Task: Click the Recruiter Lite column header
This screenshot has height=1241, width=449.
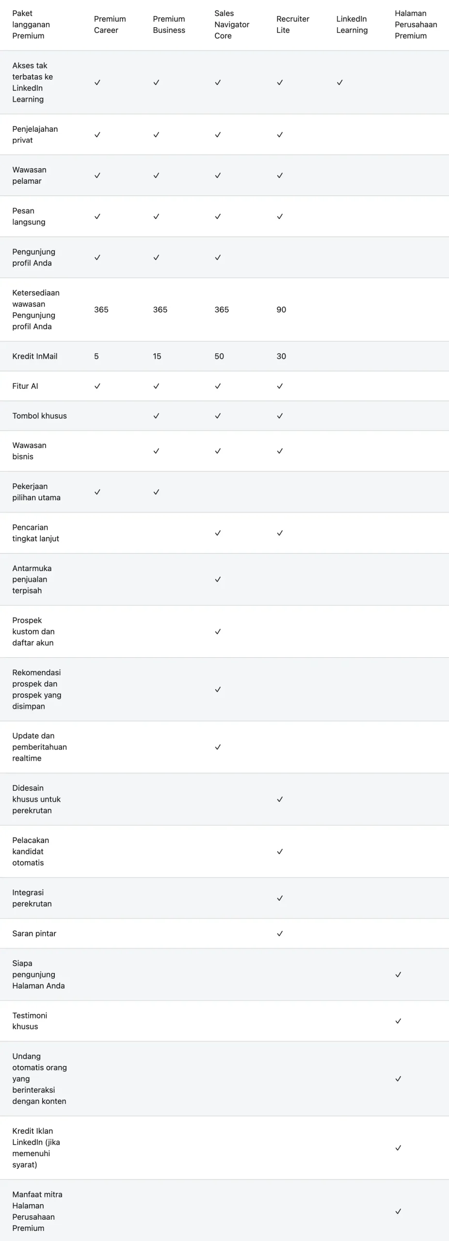Action: 292,25
